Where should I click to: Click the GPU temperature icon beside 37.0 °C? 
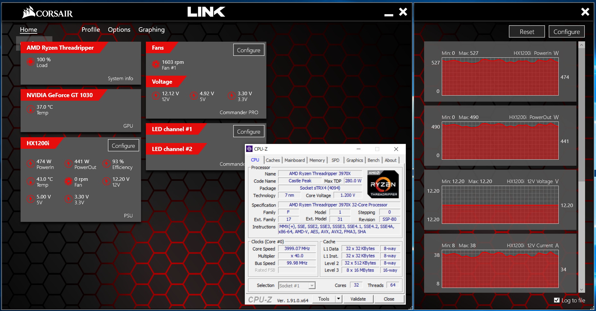pyautogui.click(x=31, y=109)
